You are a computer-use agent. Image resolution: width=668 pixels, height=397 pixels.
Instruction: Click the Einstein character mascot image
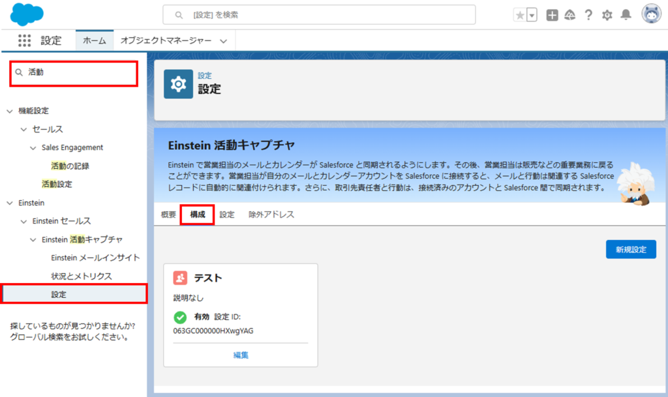tap(635, 184)
